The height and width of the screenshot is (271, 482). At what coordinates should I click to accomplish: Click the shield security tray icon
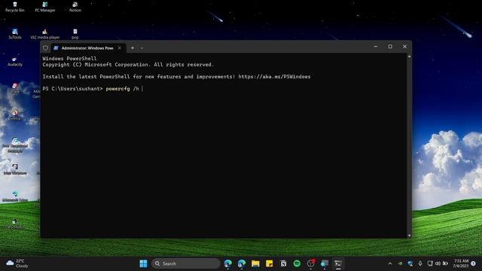(x=410, y=263)
